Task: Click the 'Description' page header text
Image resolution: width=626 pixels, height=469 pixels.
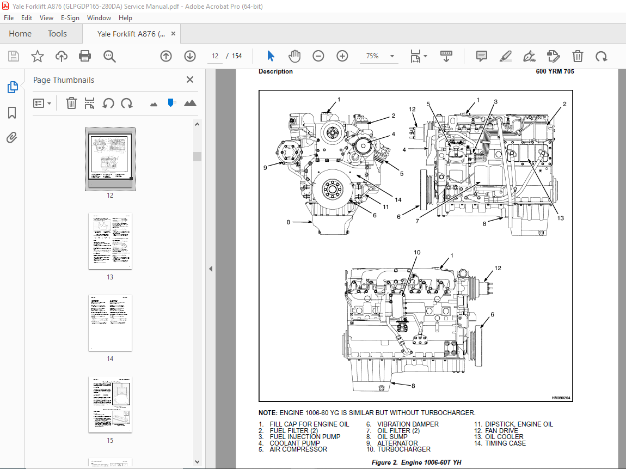Action: [275, 71]
